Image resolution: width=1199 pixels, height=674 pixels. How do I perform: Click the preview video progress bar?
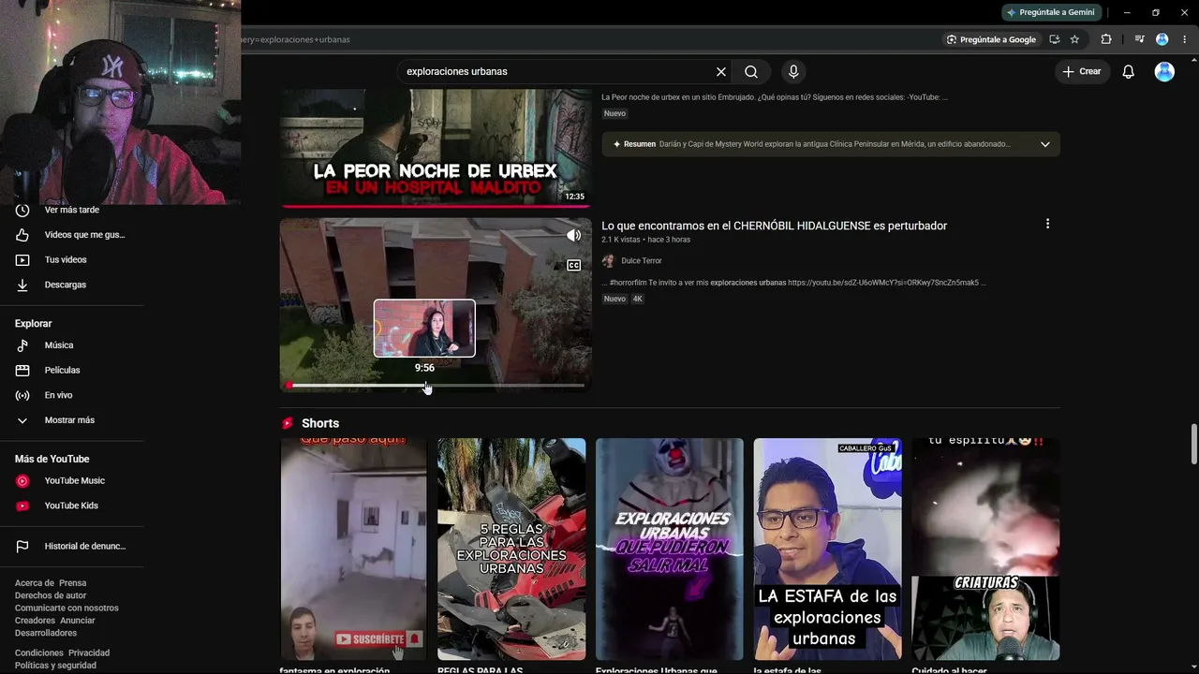click(436, 385)
